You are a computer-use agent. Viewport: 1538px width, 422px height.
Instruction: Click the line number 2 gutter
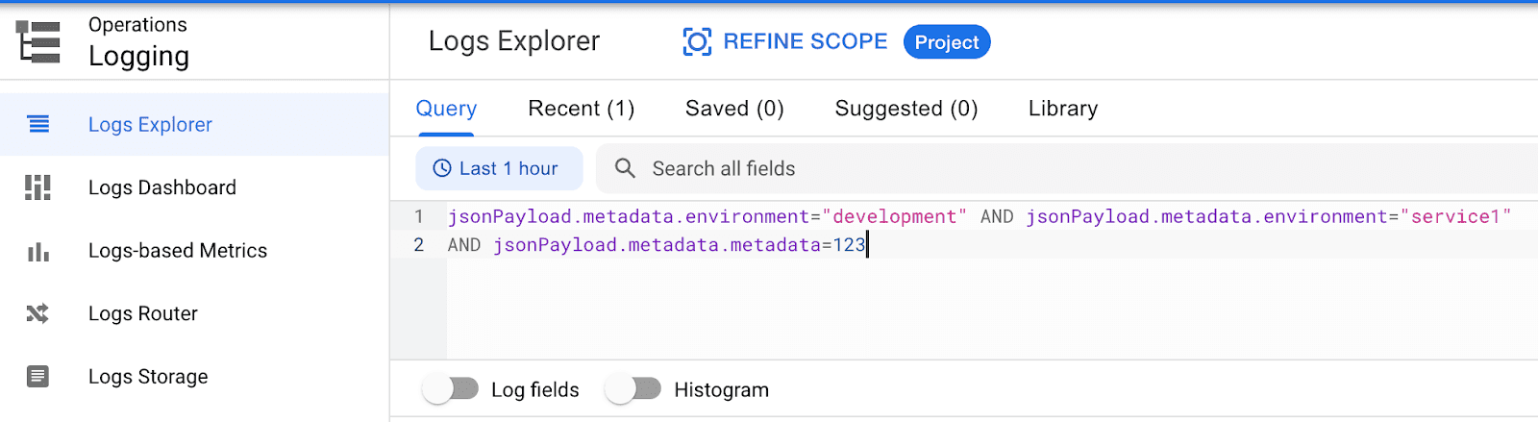(x=419, y=245)
